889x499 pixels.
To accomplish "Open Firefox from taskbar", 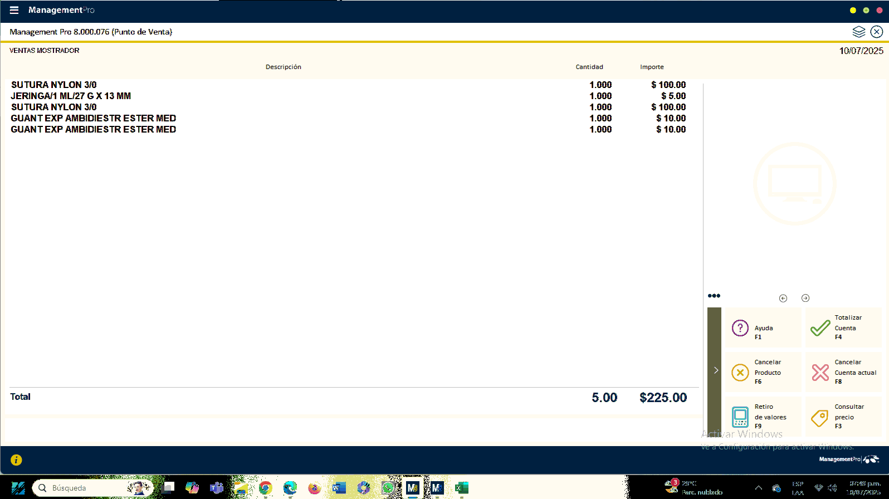I will (x=315, y=488).
